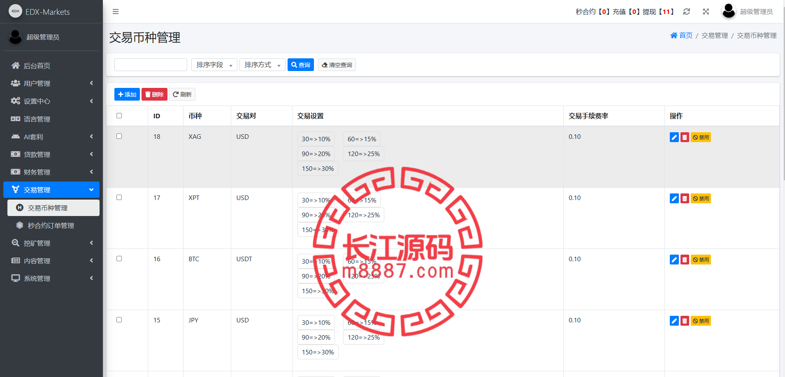Viewport: 785px width, 377px height.
Task: Click the AI套利 robot icon
Action: pos(16,136)
